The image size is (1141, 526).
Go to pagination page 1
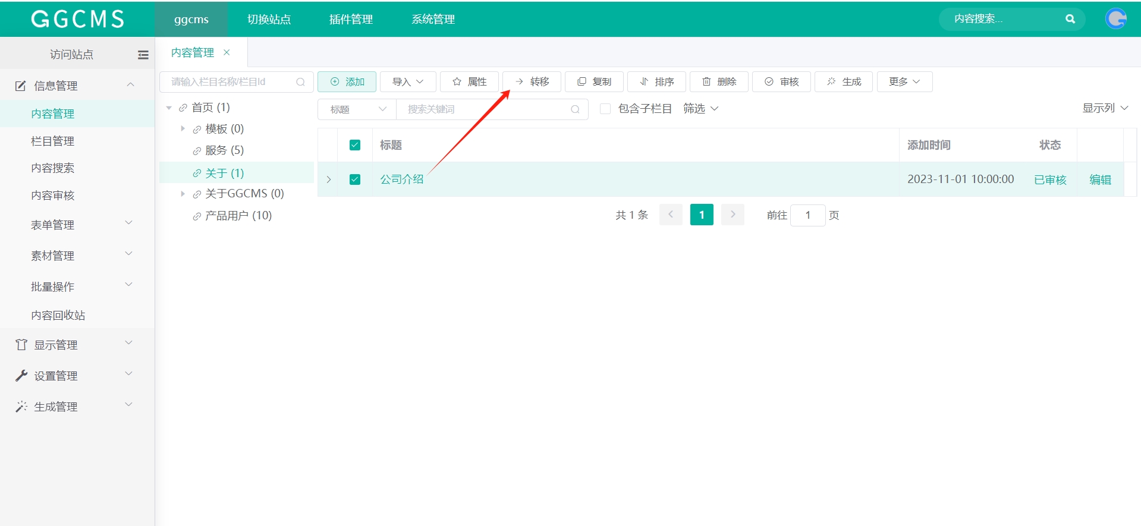tap(702, 215)
